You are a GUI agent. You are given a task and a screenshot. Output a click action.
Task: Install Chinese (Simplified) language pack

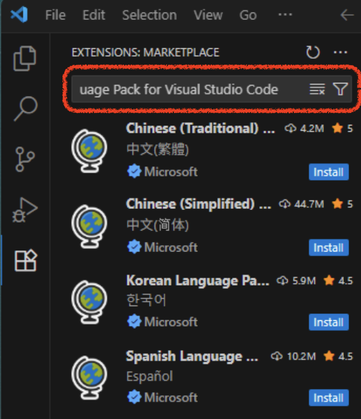(x=329, y=248)
